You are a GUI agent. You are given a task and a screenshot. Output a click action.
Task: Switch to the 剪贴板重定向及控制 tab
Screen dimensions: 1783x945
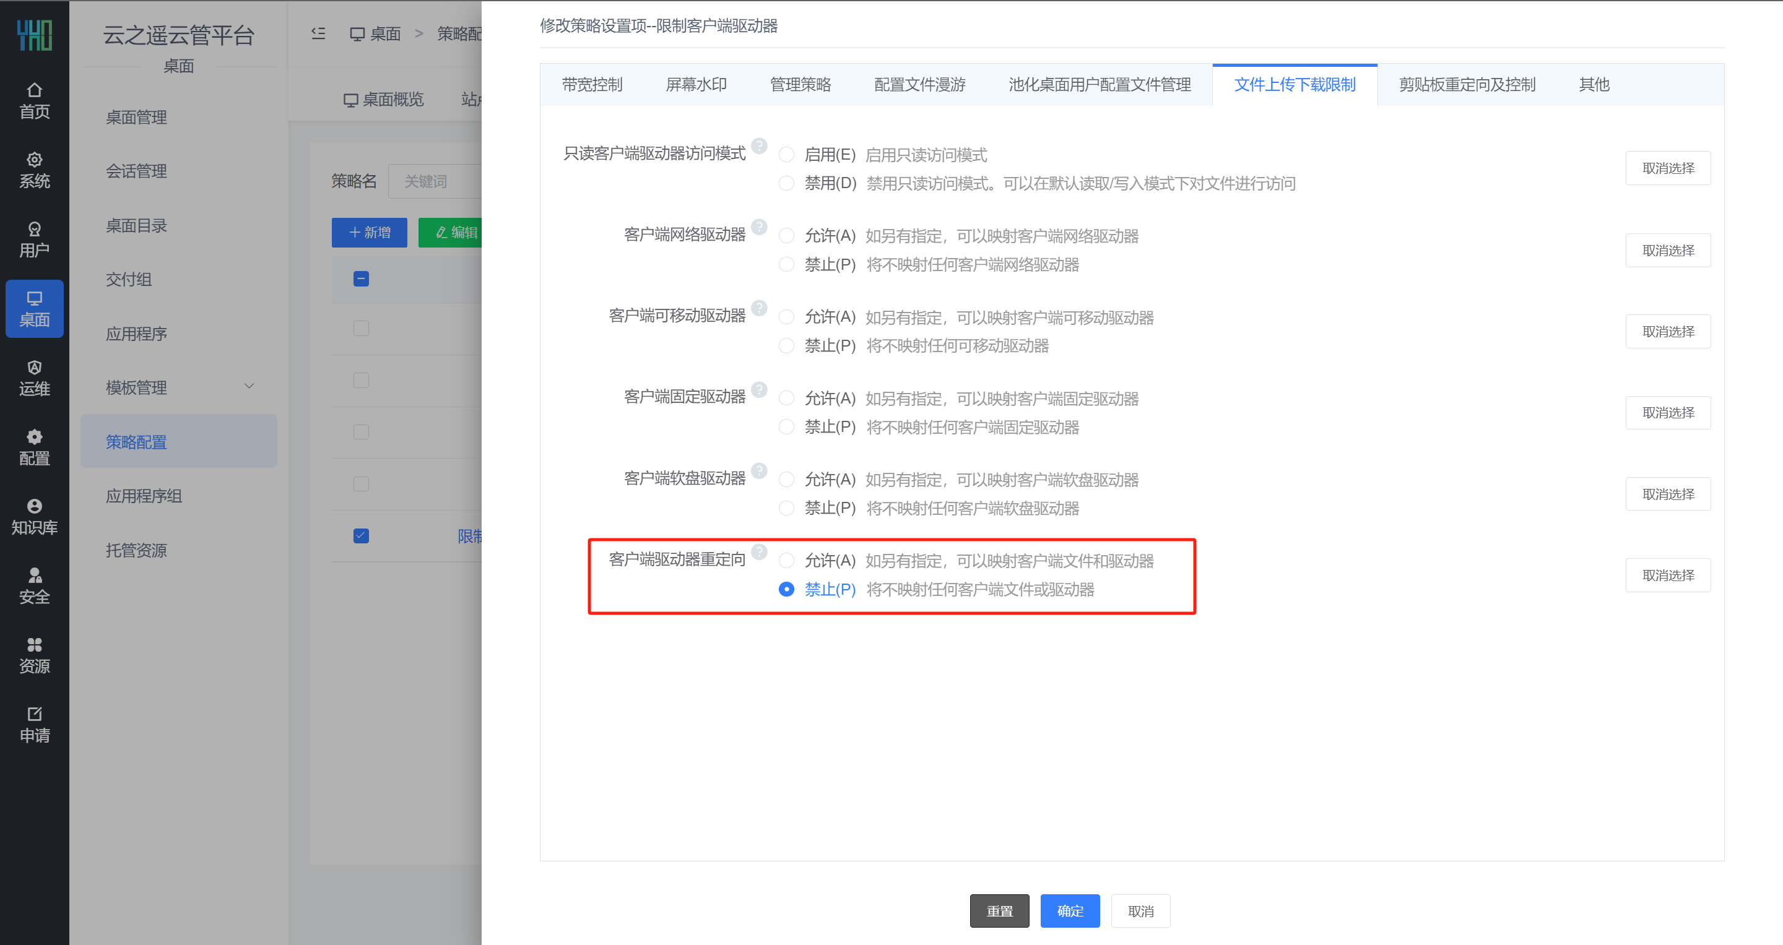point(1467,84)
